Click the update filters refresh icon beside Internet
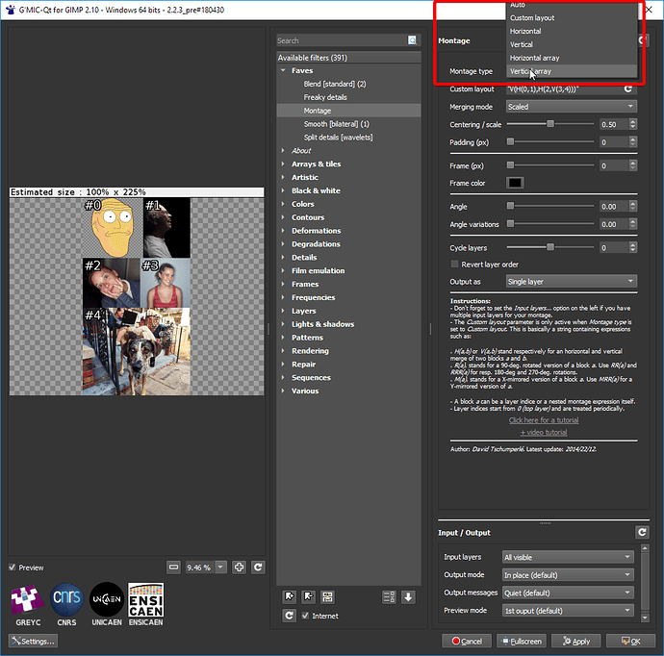The height and width of the screenshot is (656, 664). 289,616
